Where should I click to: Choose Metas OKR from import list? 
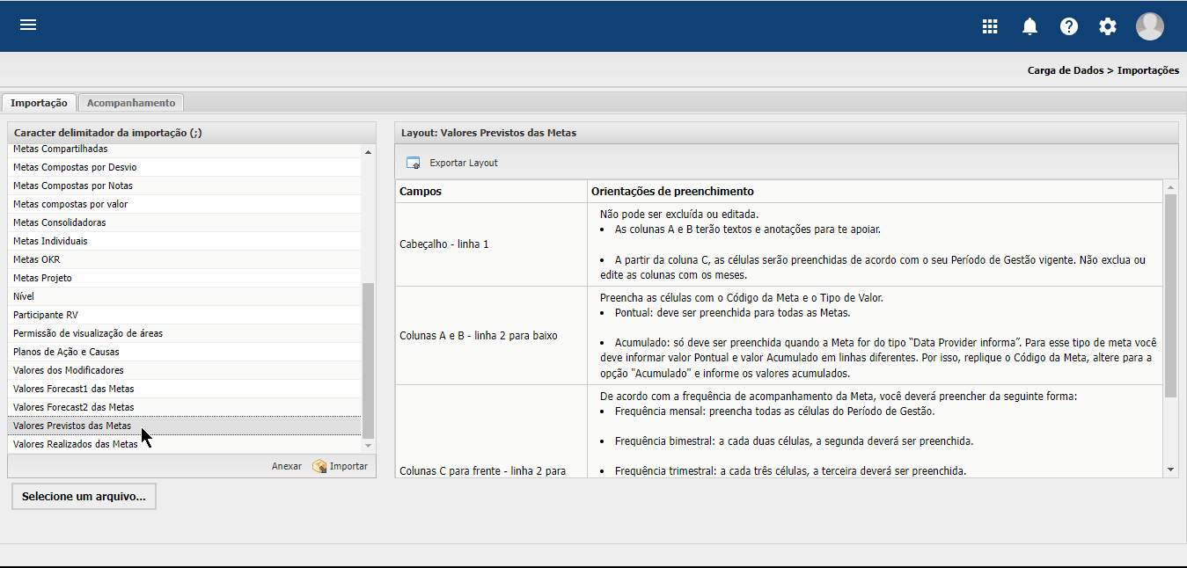pos(37,259)
